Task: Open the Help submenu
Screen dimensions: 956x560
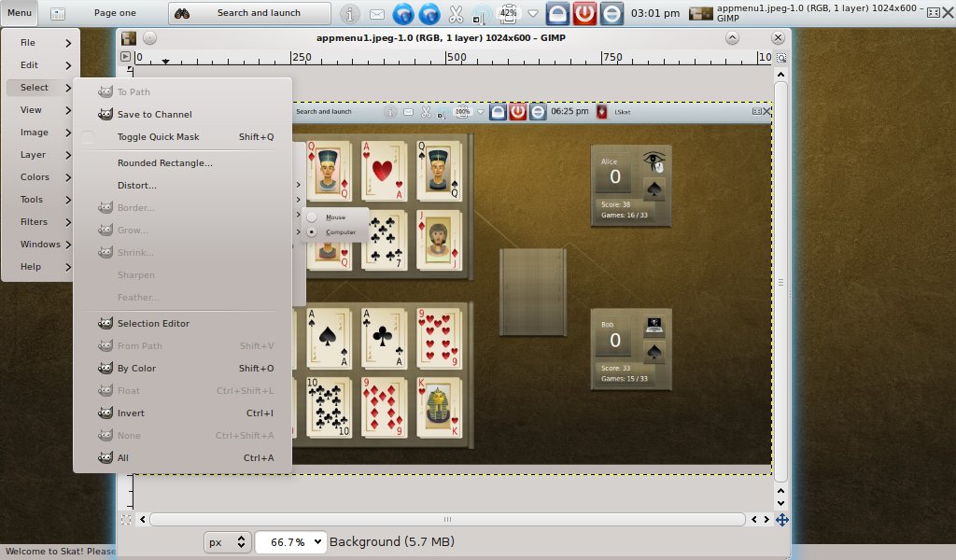Action: [42, 267]
